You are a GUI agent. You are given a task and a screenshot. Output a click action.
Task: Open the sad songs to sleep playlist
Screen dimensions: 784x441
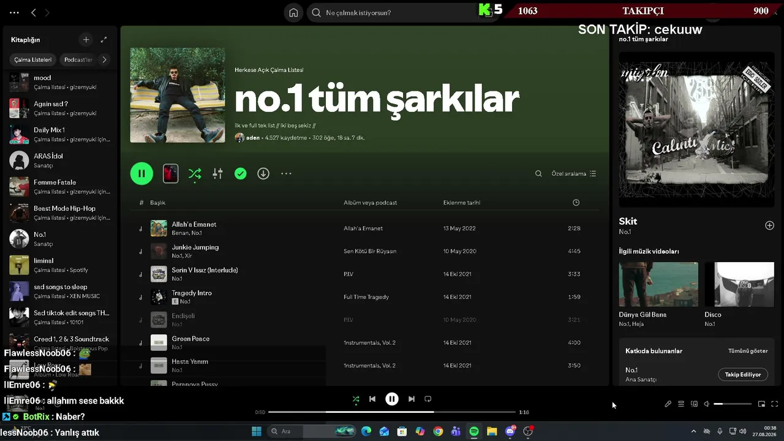click(x=59, y=292)
